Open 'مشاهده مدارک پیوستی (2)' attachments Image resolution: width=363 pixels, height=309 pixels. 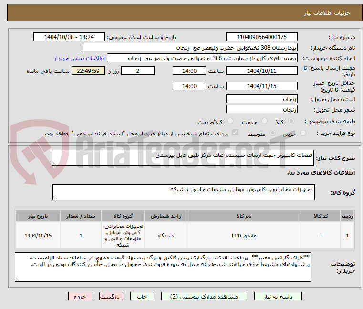click(204, 296)
